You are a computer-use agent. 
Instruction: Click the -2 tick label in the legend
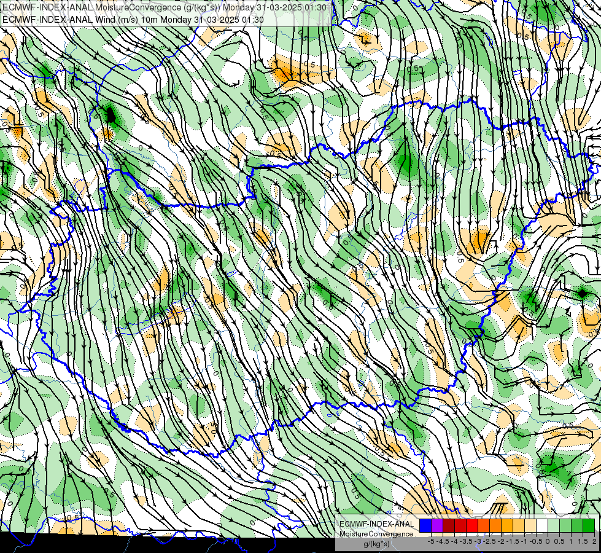coord(502,541)
